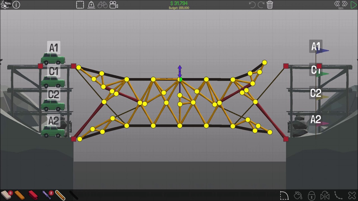Select the C2 car on left platform

coord(53,106)
